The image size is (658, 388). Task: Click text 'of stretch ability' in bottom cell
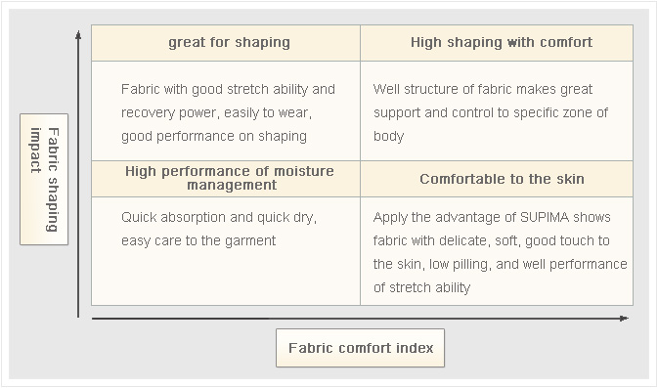click(421, 287)
